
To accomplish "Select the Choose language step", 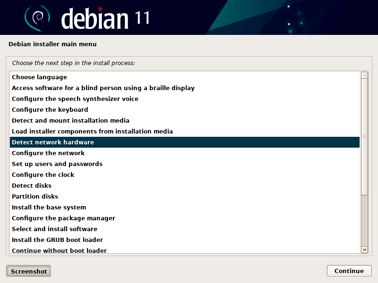I will [x=185, y=77].
